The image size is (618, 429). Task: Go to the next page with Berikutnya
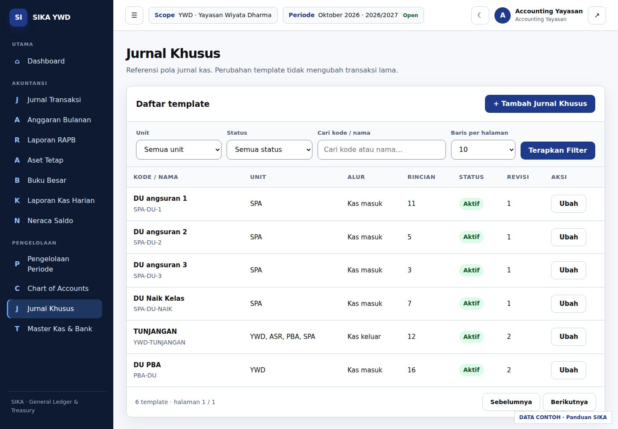569,402
